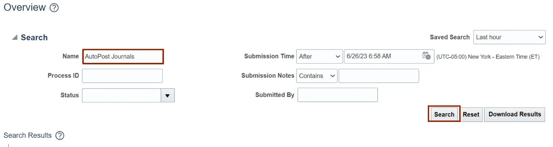Click the Submitted By input field
The width and height of the screenshot is (553, 147).
[337, 95]
